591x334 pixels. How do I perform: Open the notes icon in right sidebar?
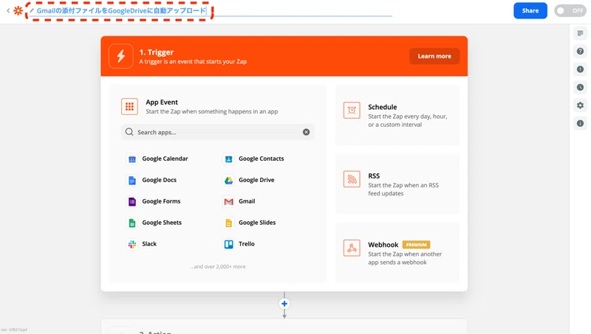580,33
